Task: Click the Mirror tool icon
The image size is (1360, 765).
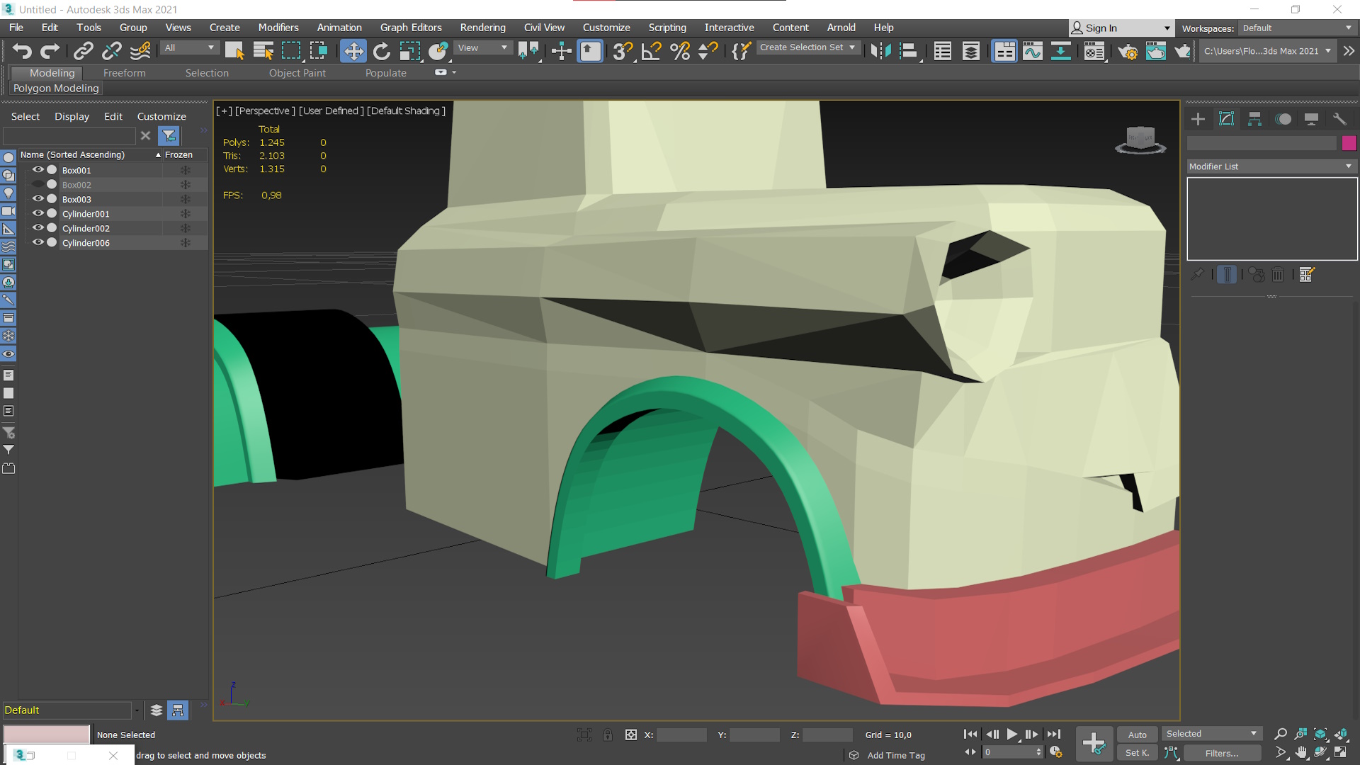Action: 880,51
